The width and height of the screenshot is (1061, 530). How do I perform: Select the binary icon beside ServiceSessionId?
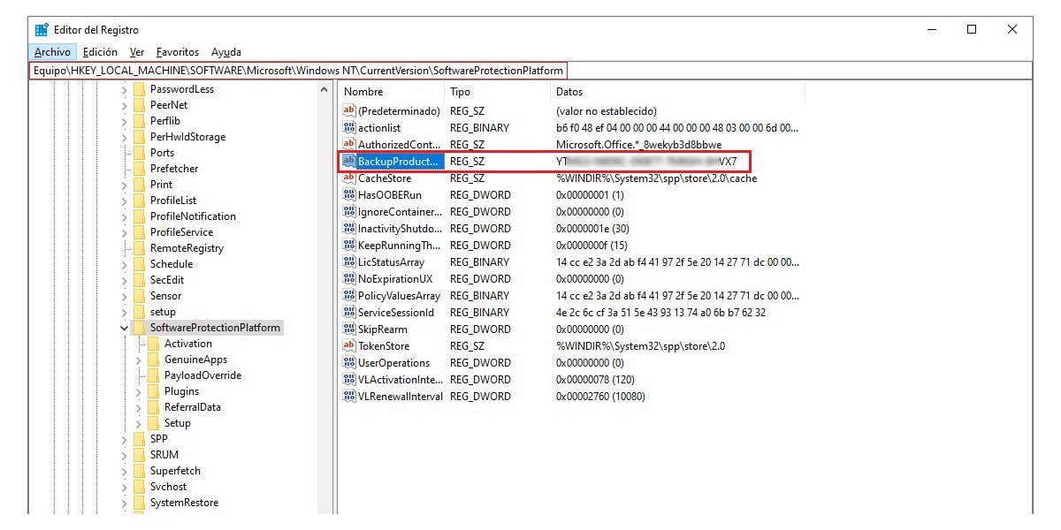(x=348, y=313)
